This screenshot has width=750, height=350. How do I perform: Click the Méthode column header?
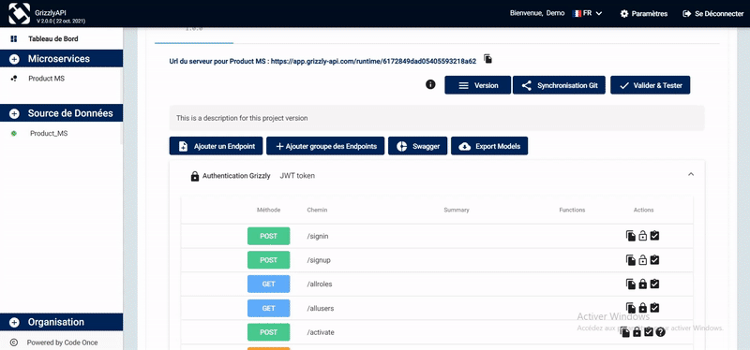tap(268, 211)
